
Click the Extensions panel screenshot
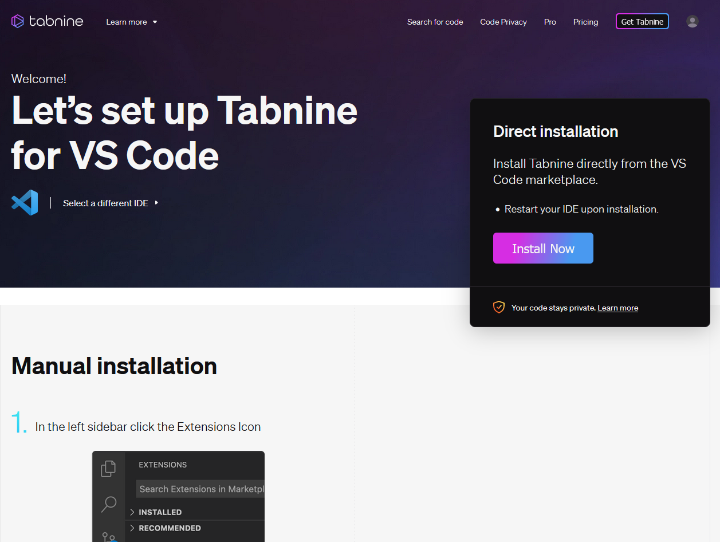[x=178, y=496]
